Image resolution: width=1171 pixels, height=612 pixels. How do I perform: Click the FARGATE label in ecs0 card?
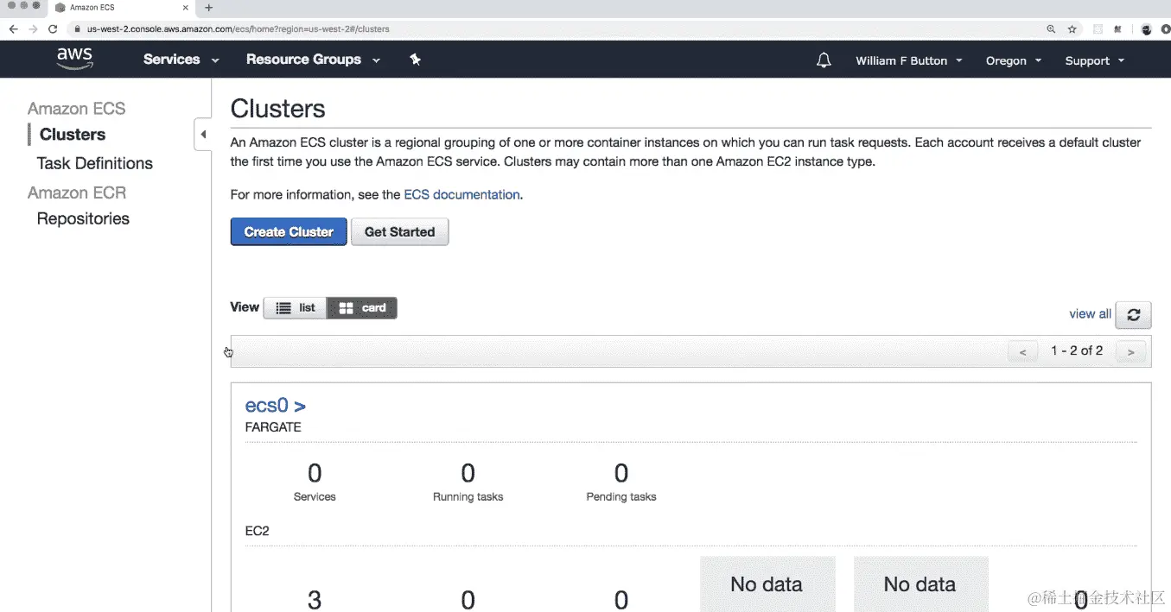(273, 427)
